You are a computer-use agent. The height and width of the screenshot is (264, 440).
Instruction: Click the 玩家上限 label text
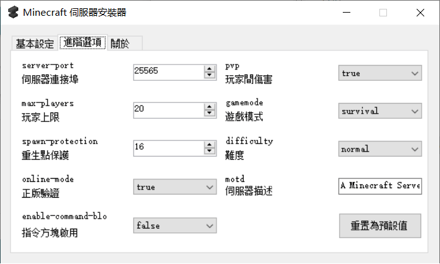(40, 117)
